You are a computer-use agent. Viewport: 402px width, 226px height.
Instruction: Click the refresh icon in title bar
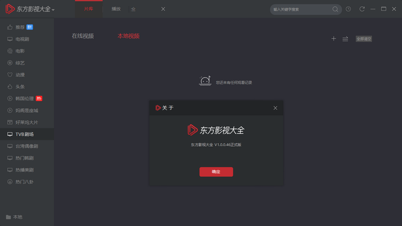(x=362, y=9)
